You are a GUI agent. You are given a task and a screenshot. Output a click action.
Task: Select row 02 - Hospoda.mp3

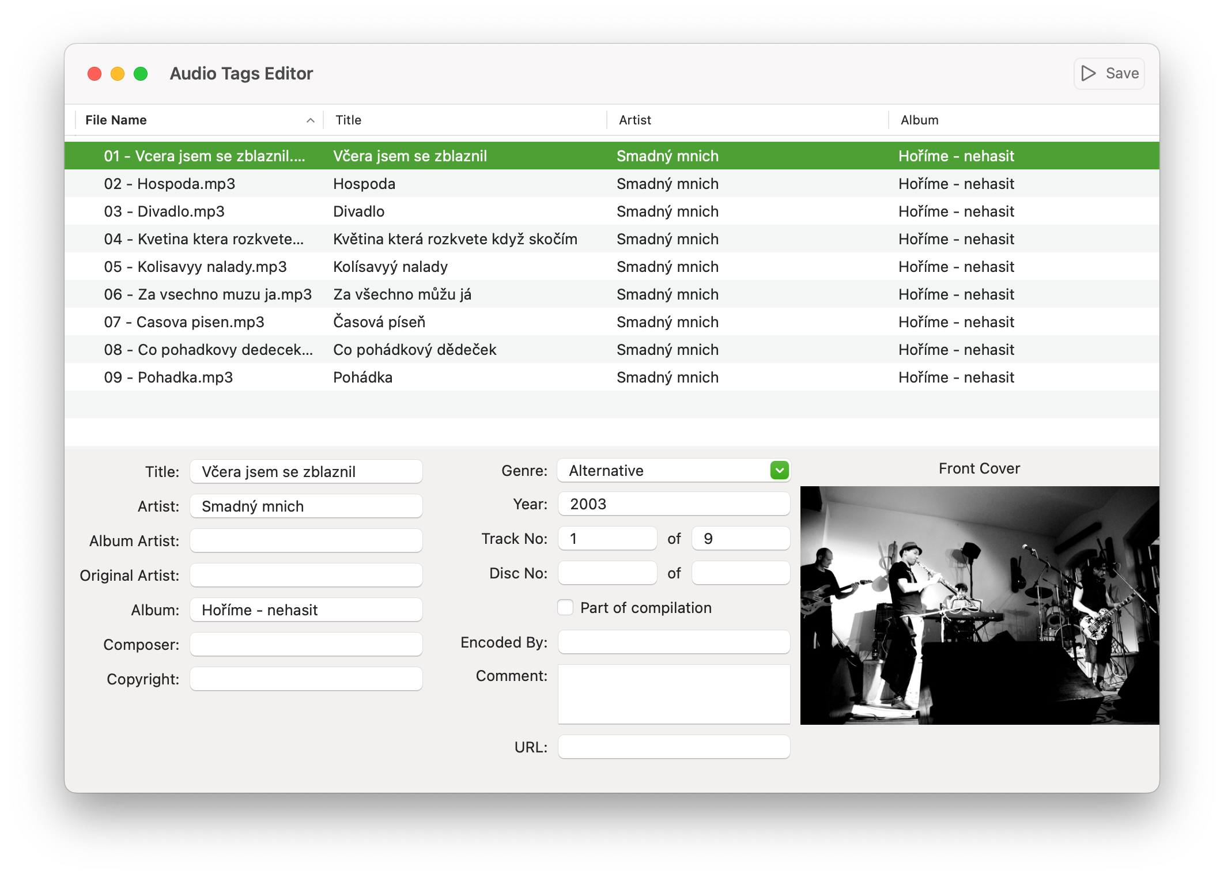coord(169,184)
